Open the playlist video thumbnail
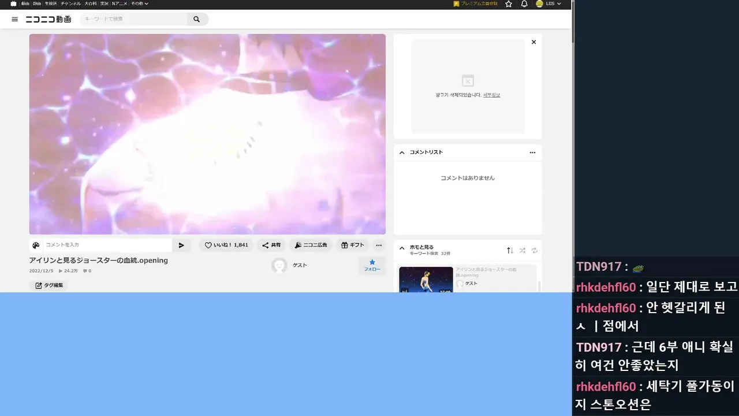This screenshot has height=416, width=739. click(426, 280)
